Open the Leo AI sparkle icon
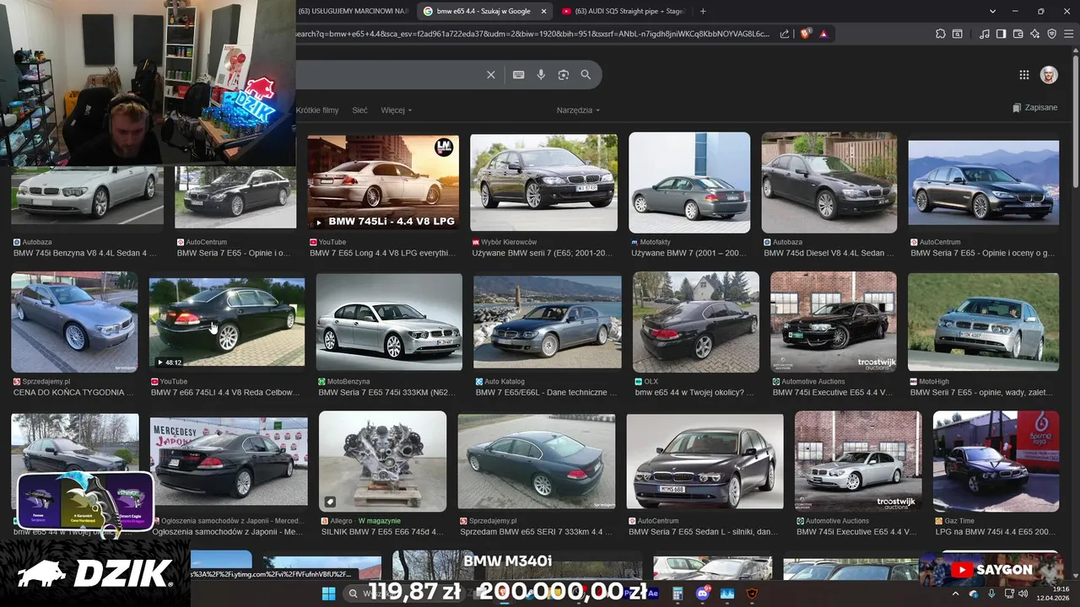The image size is (1080, 607). (x=1035, y=34)
